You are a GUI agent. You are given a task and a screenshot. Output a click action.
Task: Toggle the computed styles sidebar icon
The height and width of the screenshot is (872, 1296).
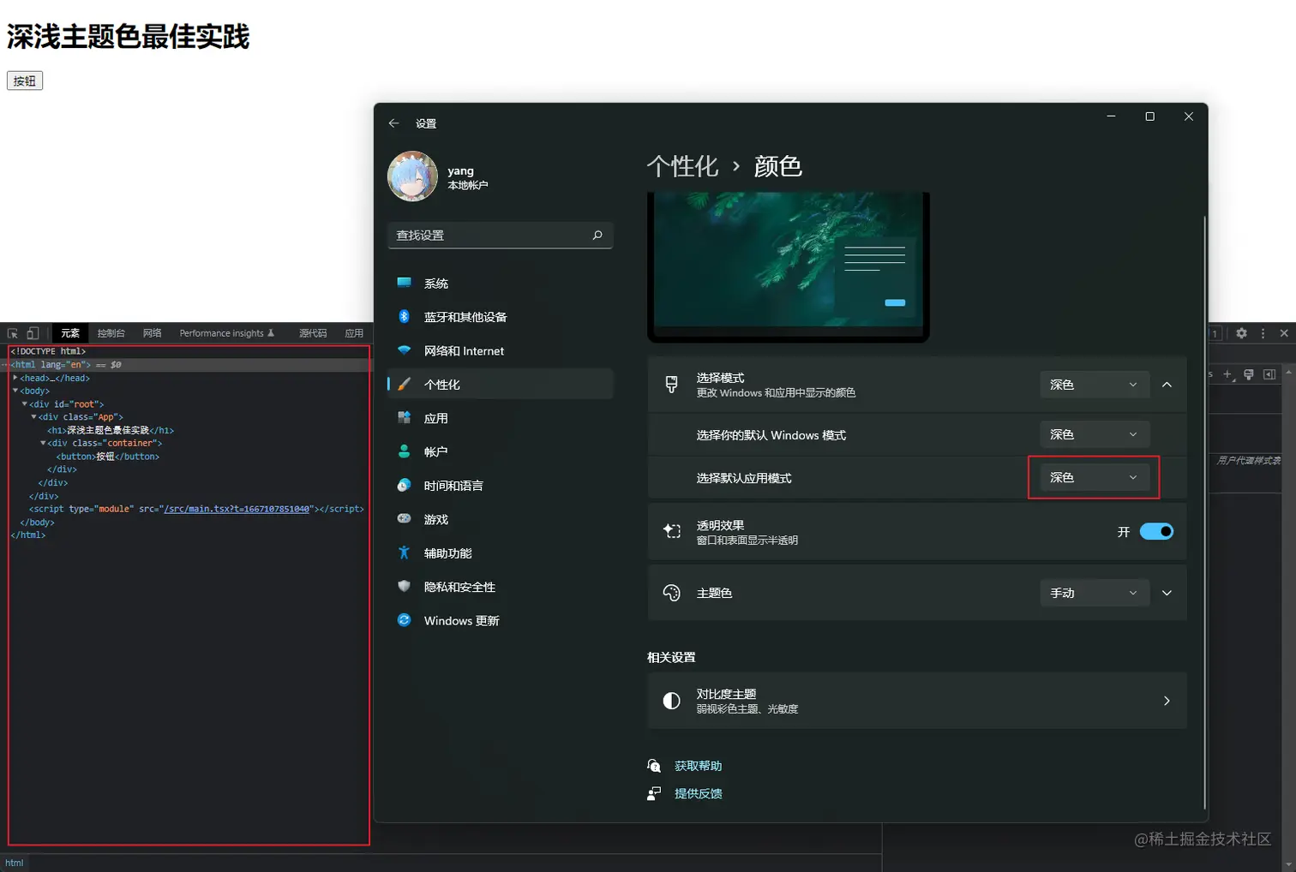(x=1269, y=374)
